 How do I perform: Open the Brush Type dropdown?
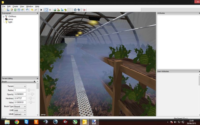pyautogui.click(x=20, y=106)
